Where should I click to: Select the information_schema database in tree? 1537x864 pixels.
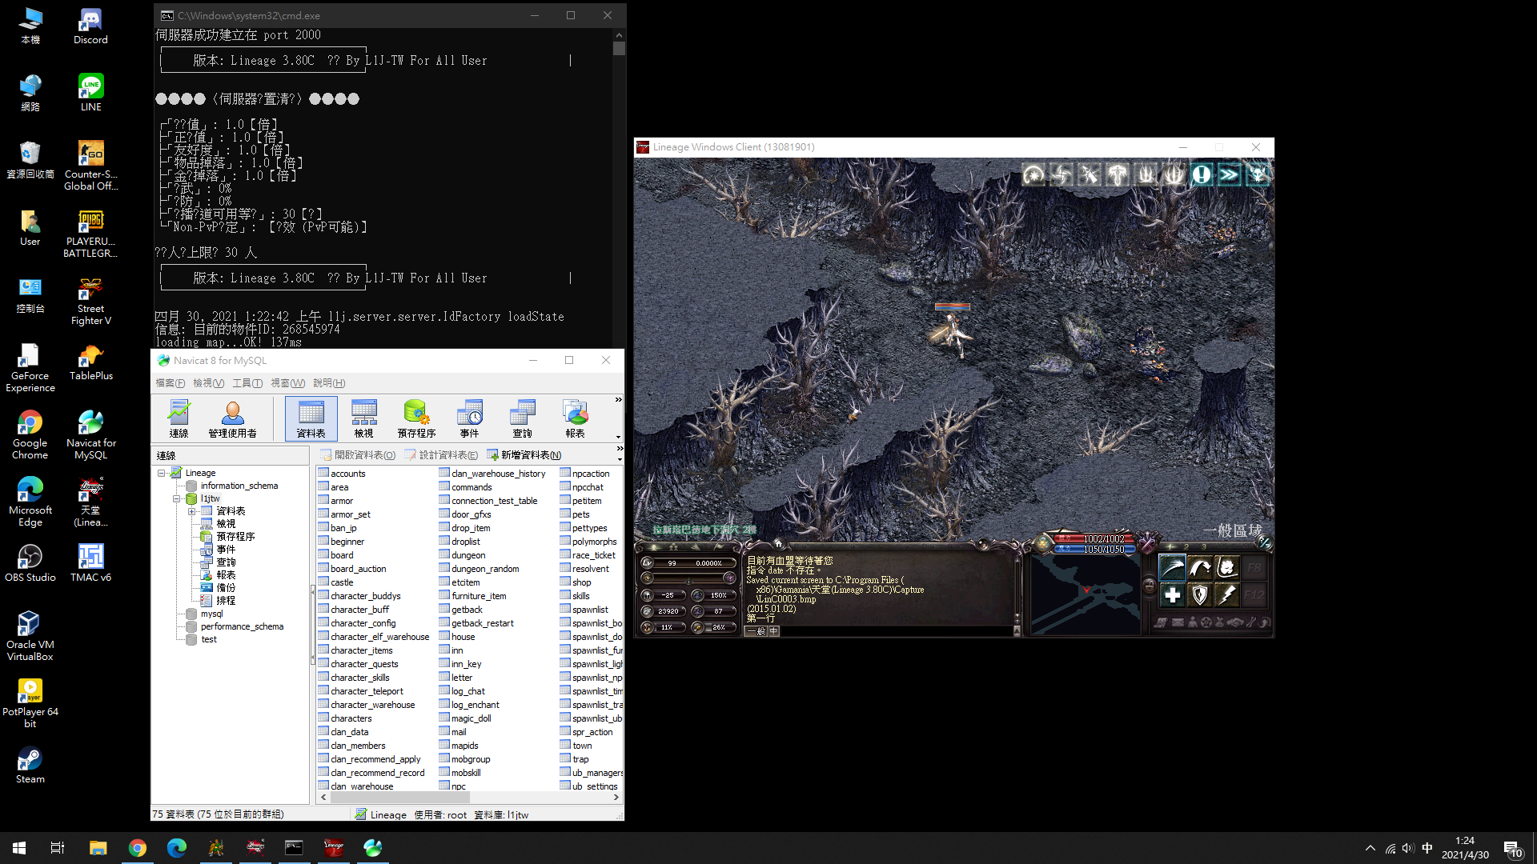pos(232,486)
